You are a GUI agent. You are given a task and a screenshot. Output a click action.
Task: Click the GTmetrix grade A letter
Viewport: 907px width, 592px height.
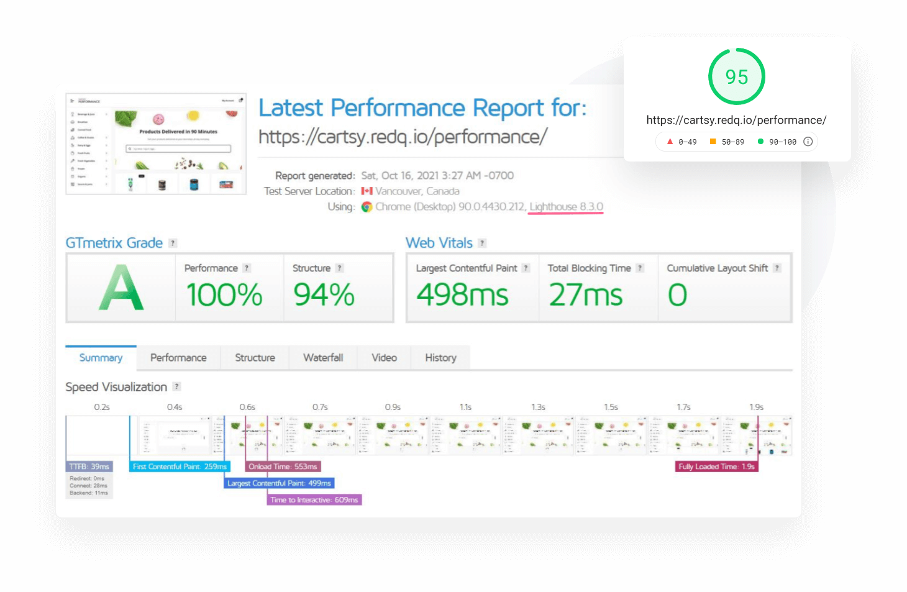click(121, 288)
